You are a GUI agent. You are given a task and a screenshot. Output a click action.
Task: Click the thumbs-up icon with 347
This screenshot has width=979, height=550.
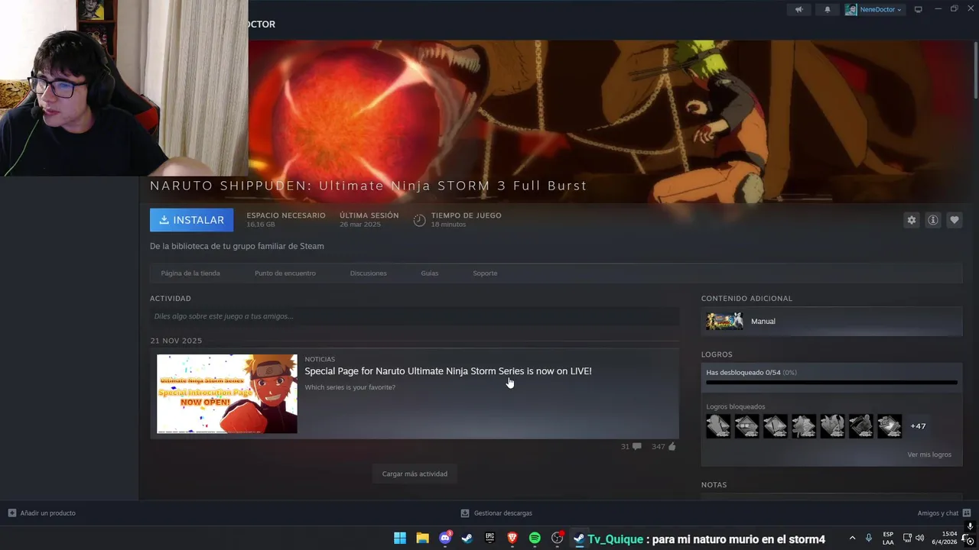point(672,446)
